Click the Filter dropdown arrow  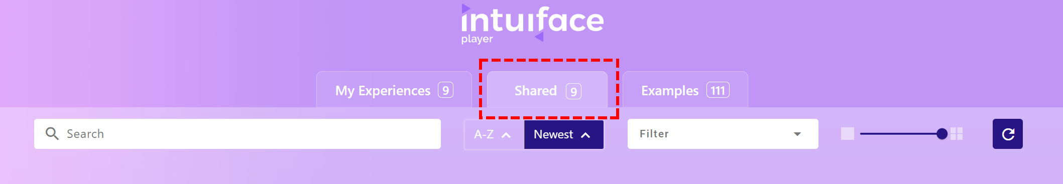point(797,134)
